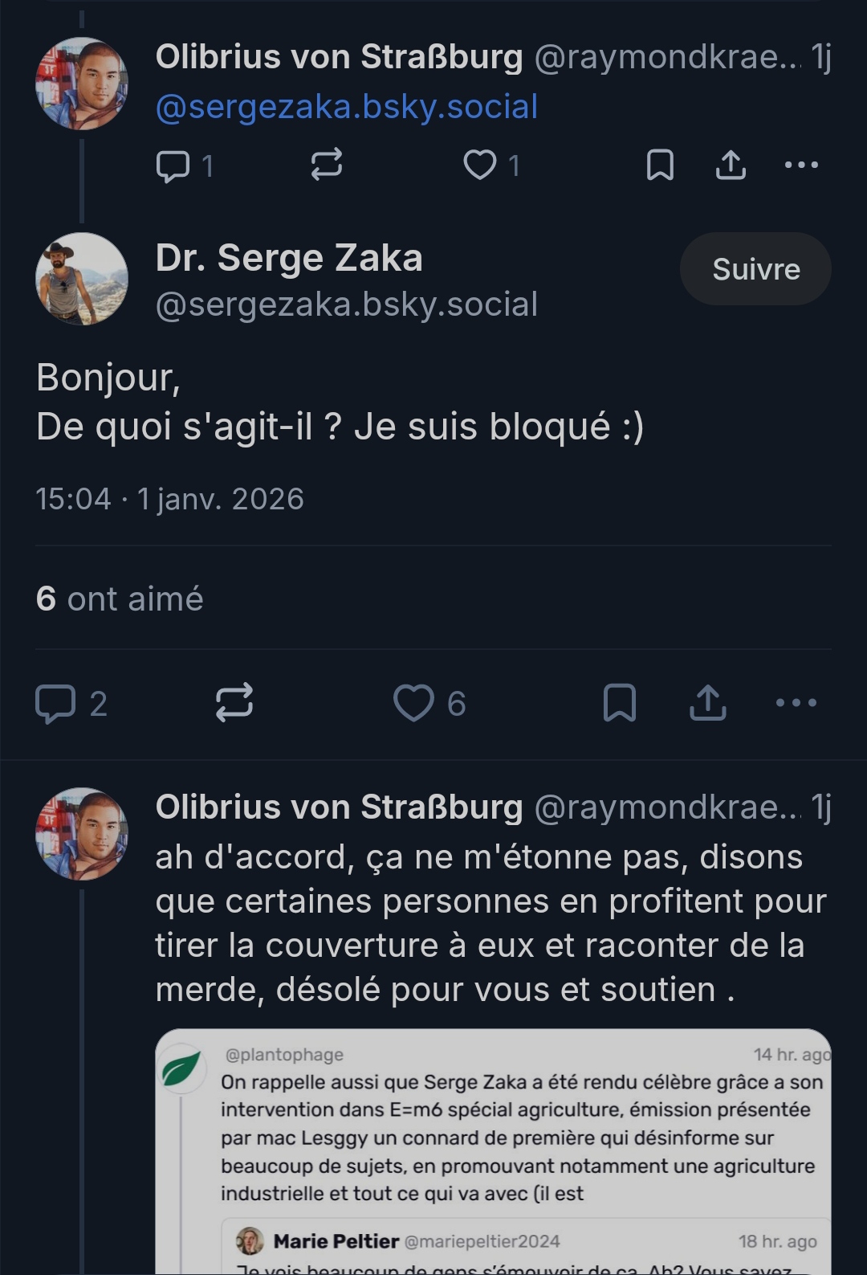The height and width of the screenshot is (1275, 867).
Task: Open Olibrius's avatar in bottom reply
Action: pyautogui.click(x=82, y=834)
